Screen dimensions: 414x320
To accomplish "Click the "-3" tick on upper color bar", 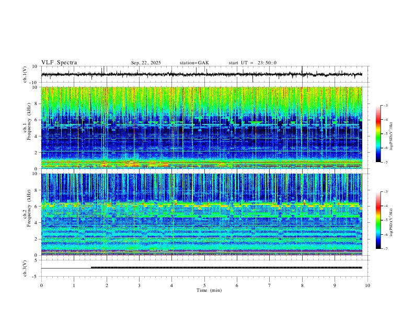I will pos(386,105).
